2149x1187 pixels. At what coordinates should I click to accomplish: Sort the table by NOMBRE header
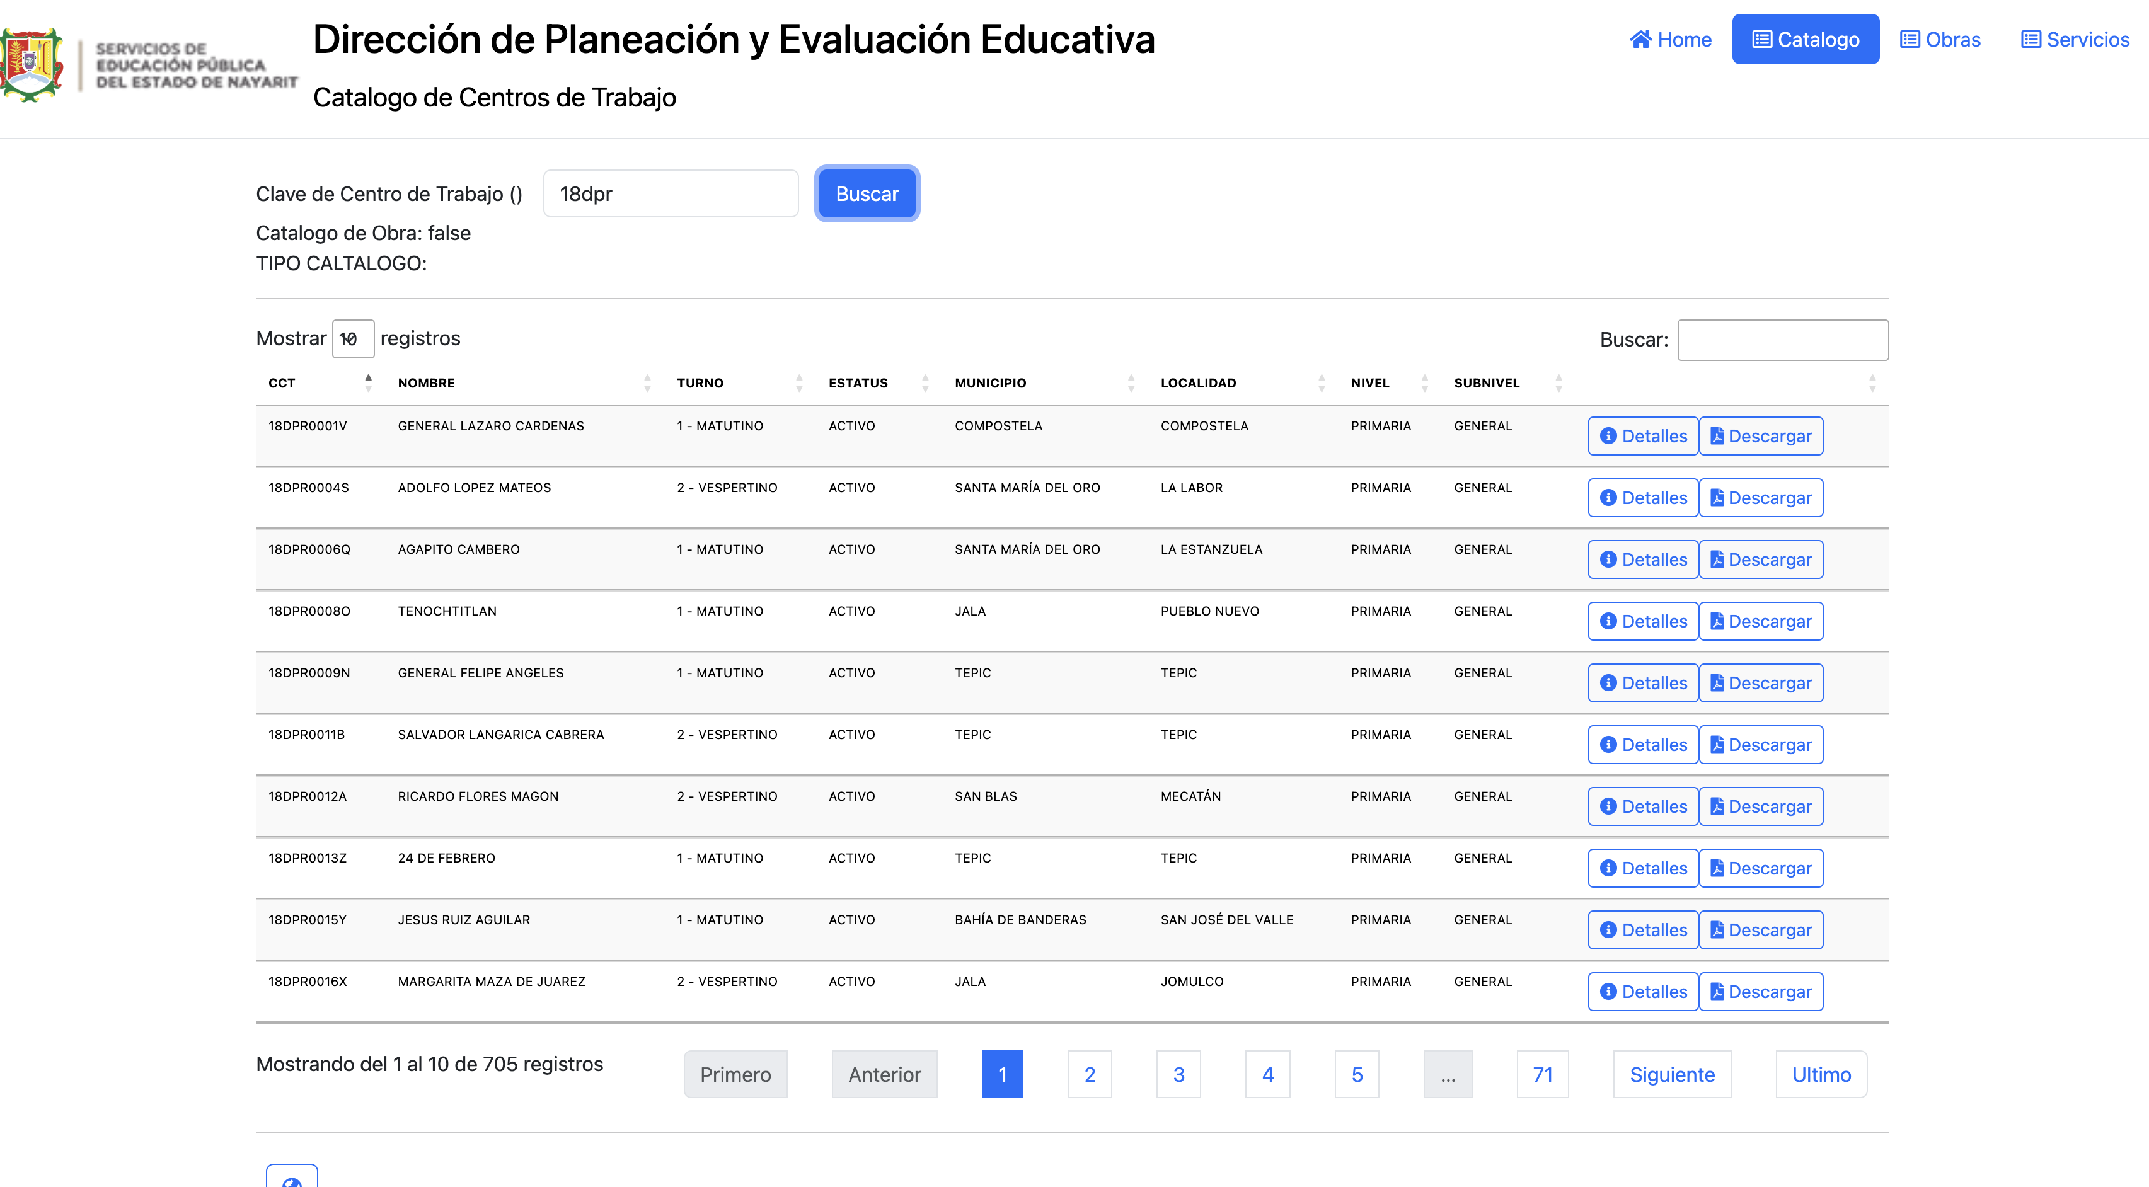[x=426, y=383]
